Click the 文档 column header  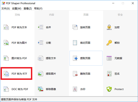[x=17, y=15]
